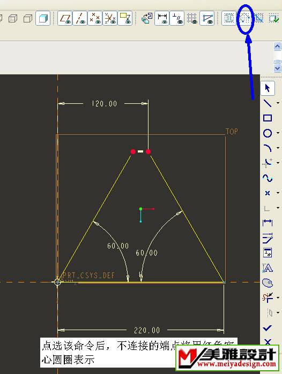Select the Trim/delete segment tool

[x=268, y=297]
